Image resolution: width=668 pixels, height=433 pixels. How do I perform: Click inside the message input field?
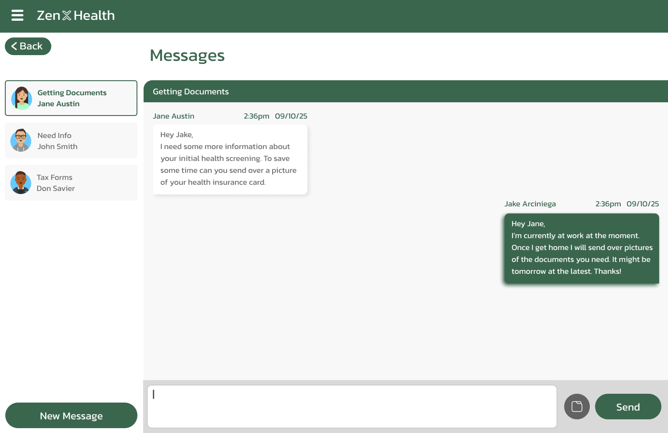point(352,406)
